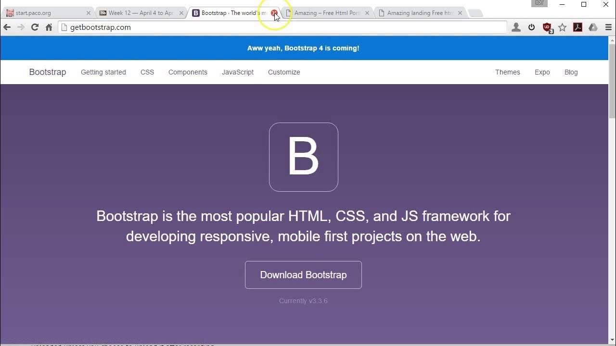
Task: Close the Amazing Free Html Portfolio tab
Action: tap(367, 13)
